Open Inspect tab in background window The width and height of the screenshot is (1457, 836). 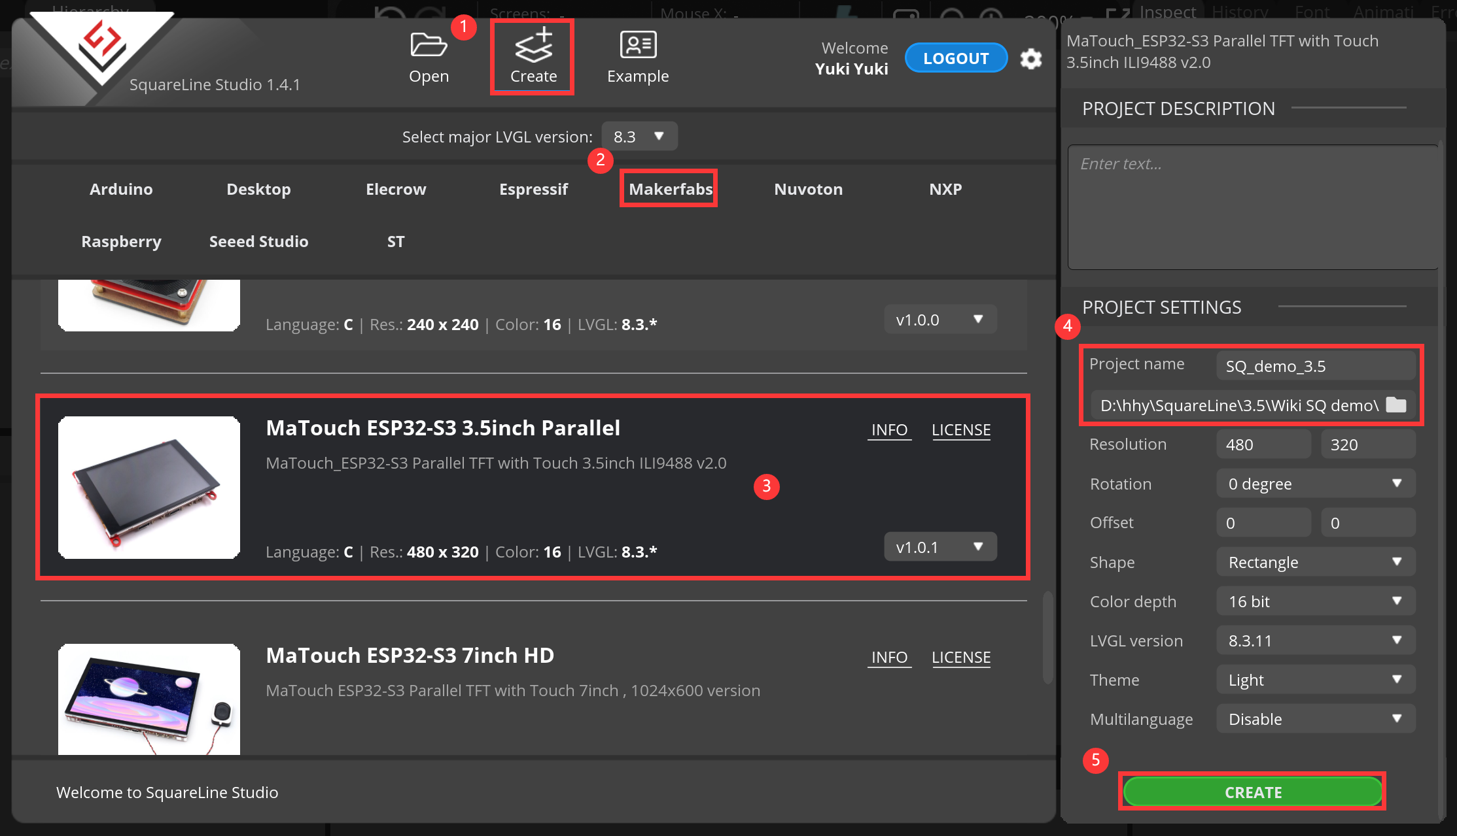coord(1167,12)
